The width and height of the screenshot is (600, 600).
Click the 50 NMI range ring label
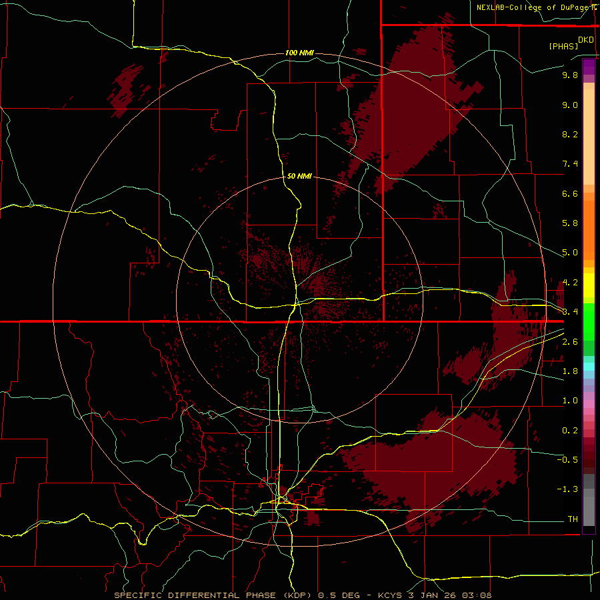(299, 176)
